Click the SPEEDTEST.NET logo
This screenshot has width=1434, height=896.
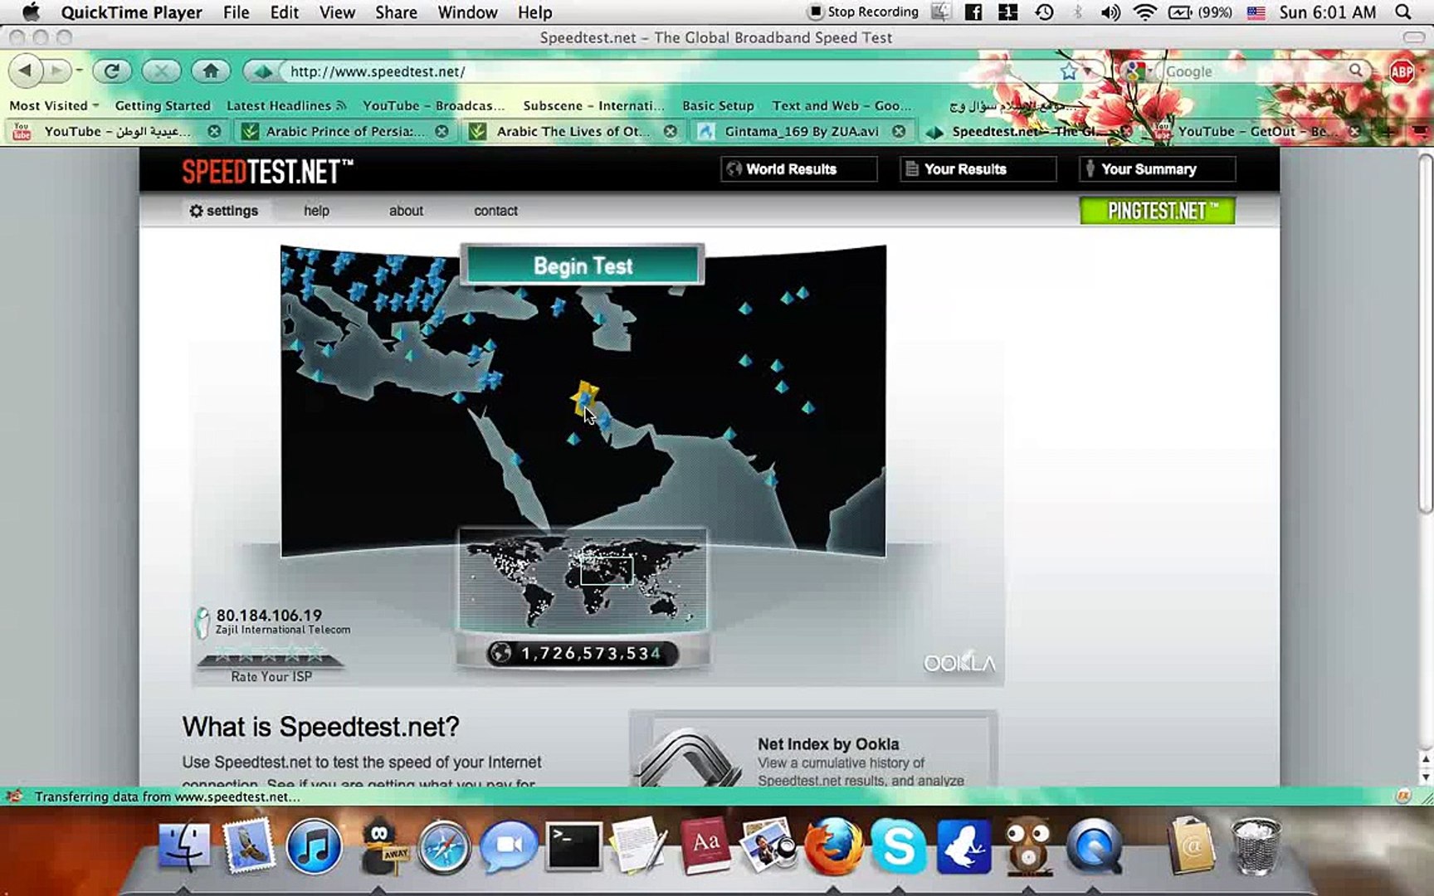[267, 171]
